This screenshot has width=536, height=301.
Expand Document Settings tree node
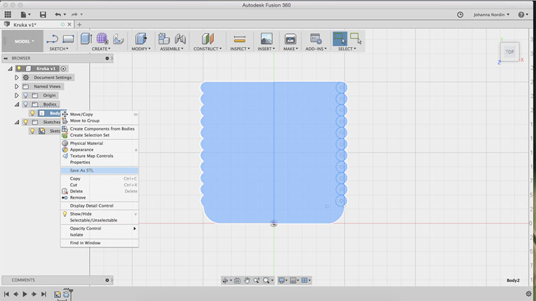click(16, 78)
